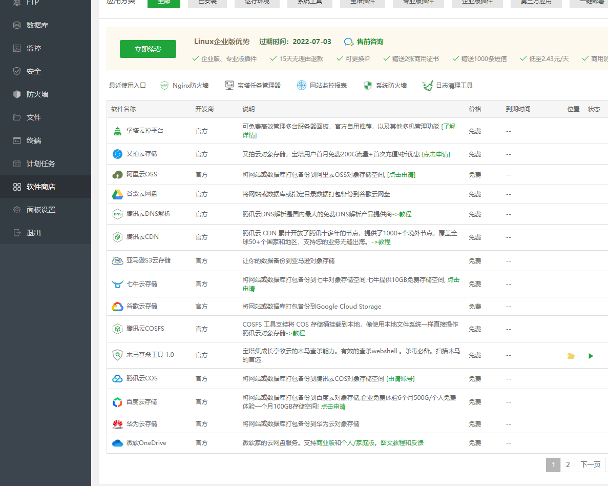Click the 软件名称 column header
608x486 pixels.
123,109
